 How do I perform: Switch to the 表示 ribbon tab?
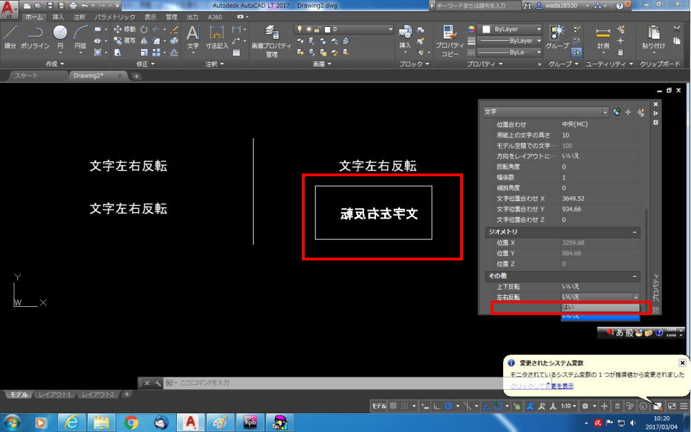tap(150, 17)
